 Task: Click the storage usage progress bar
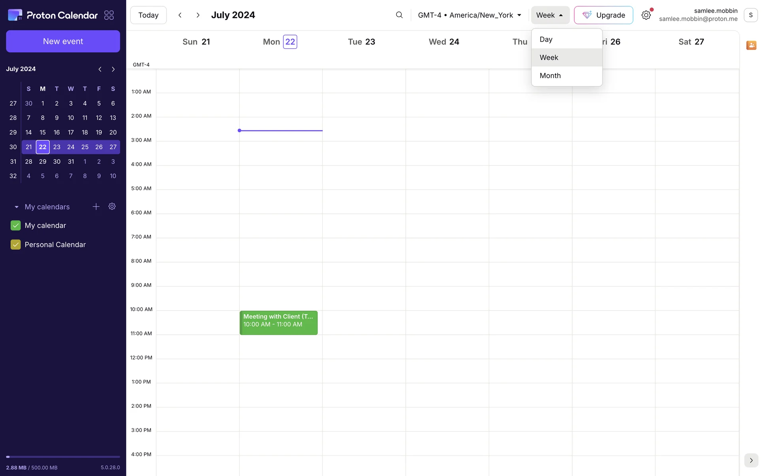coord(63,457)
